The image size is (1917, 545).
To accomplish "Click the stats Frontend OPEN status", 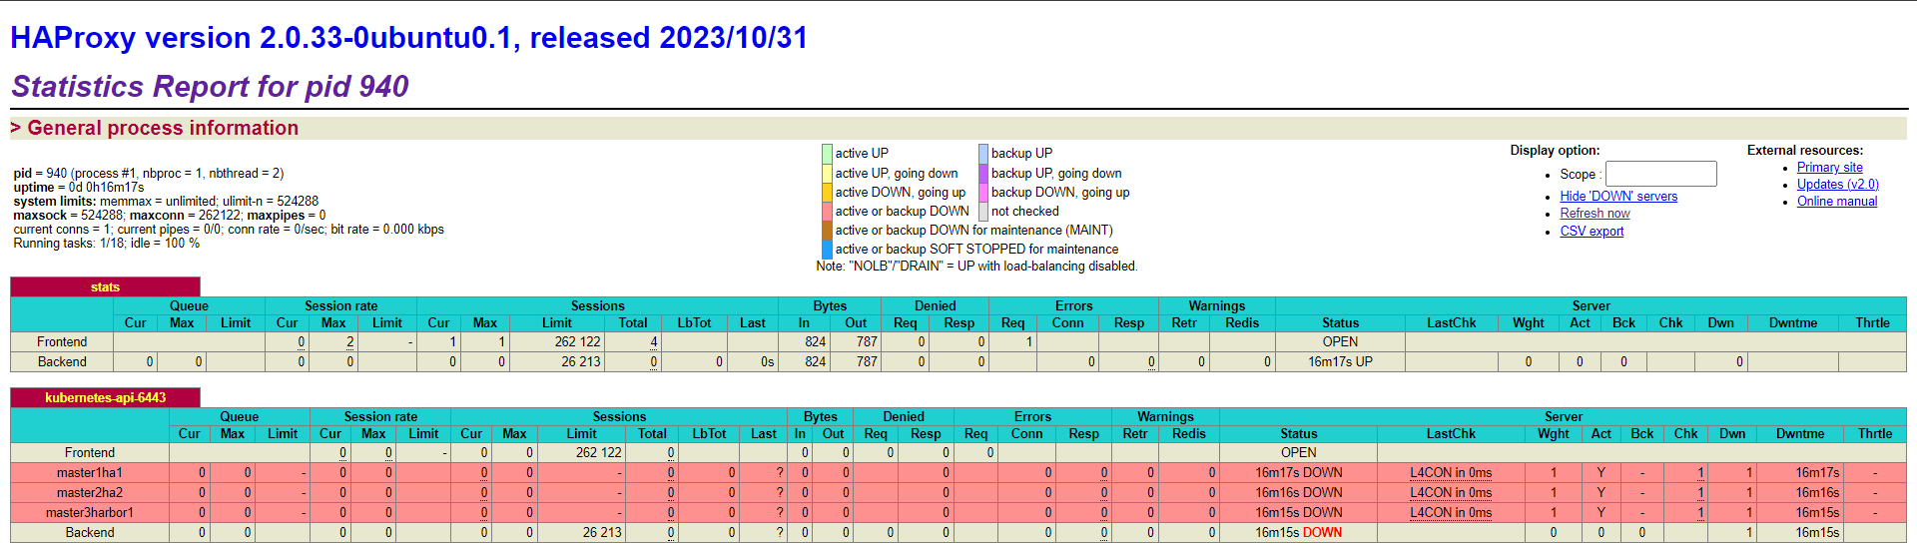I will coord(1340,342).
